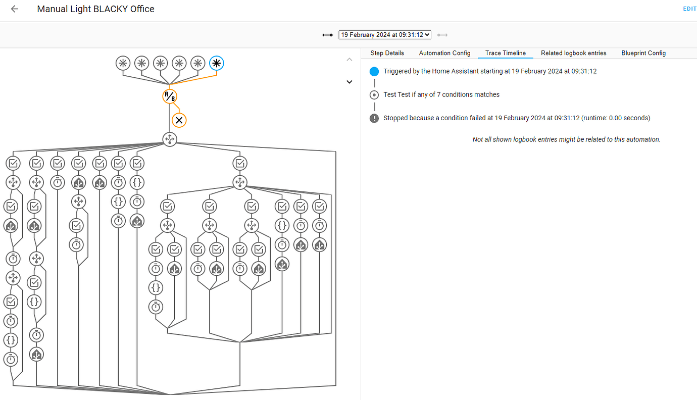697x400 pixels.
Task: Select a device action node in the graph
Action: (79, 182)
